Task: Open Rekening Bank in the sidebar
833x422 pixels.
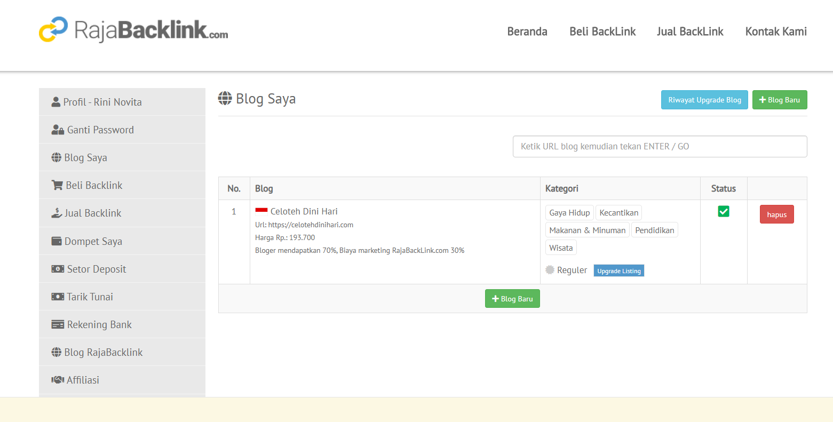Action: [122, 324]
